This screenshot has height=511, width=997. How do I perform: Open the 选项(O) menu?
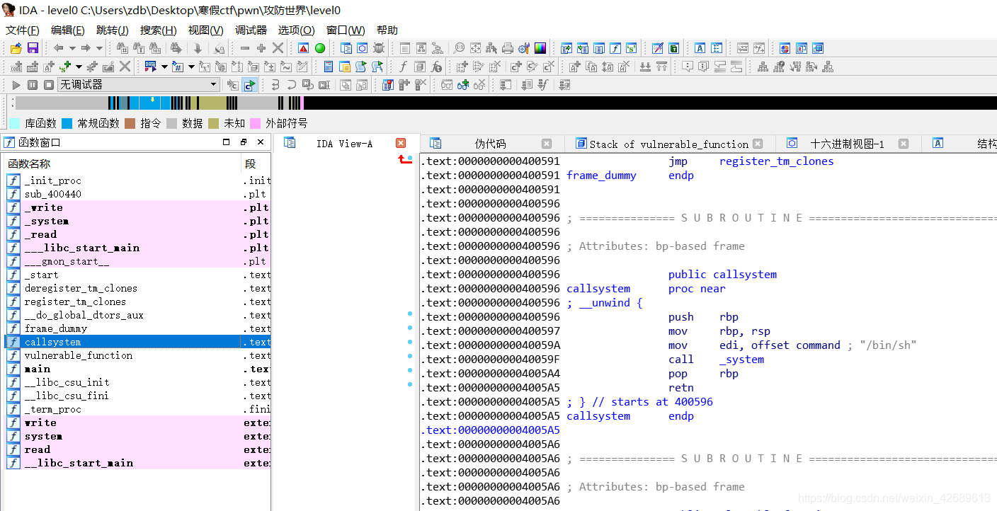(297, 30)
